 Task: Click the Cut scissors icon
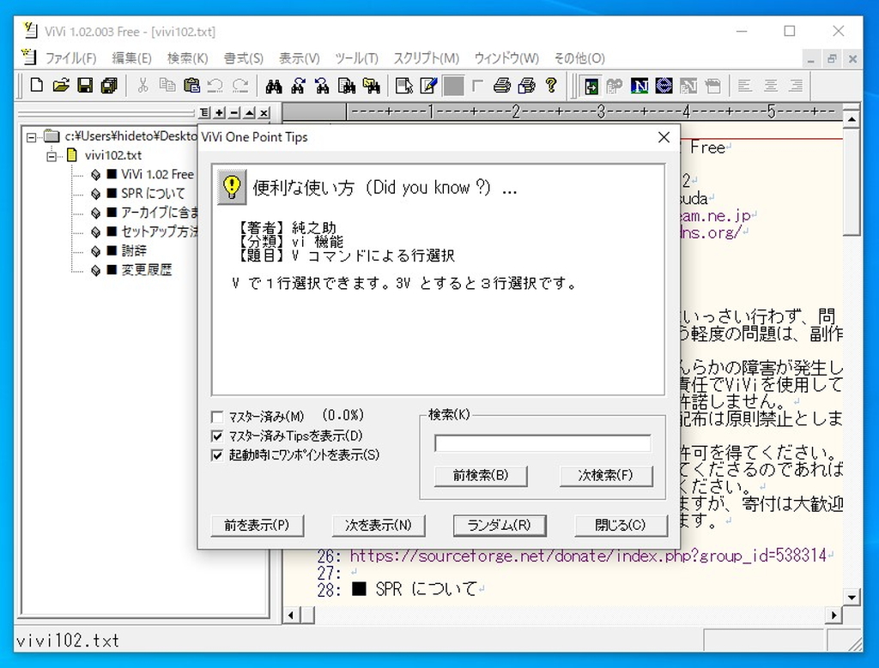[x=144, y=85]
